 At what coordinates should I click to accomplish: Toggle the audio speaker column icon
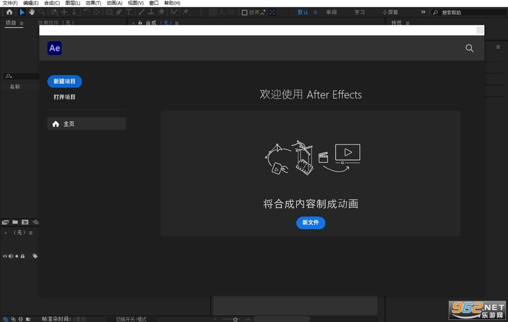click(11, 256)
